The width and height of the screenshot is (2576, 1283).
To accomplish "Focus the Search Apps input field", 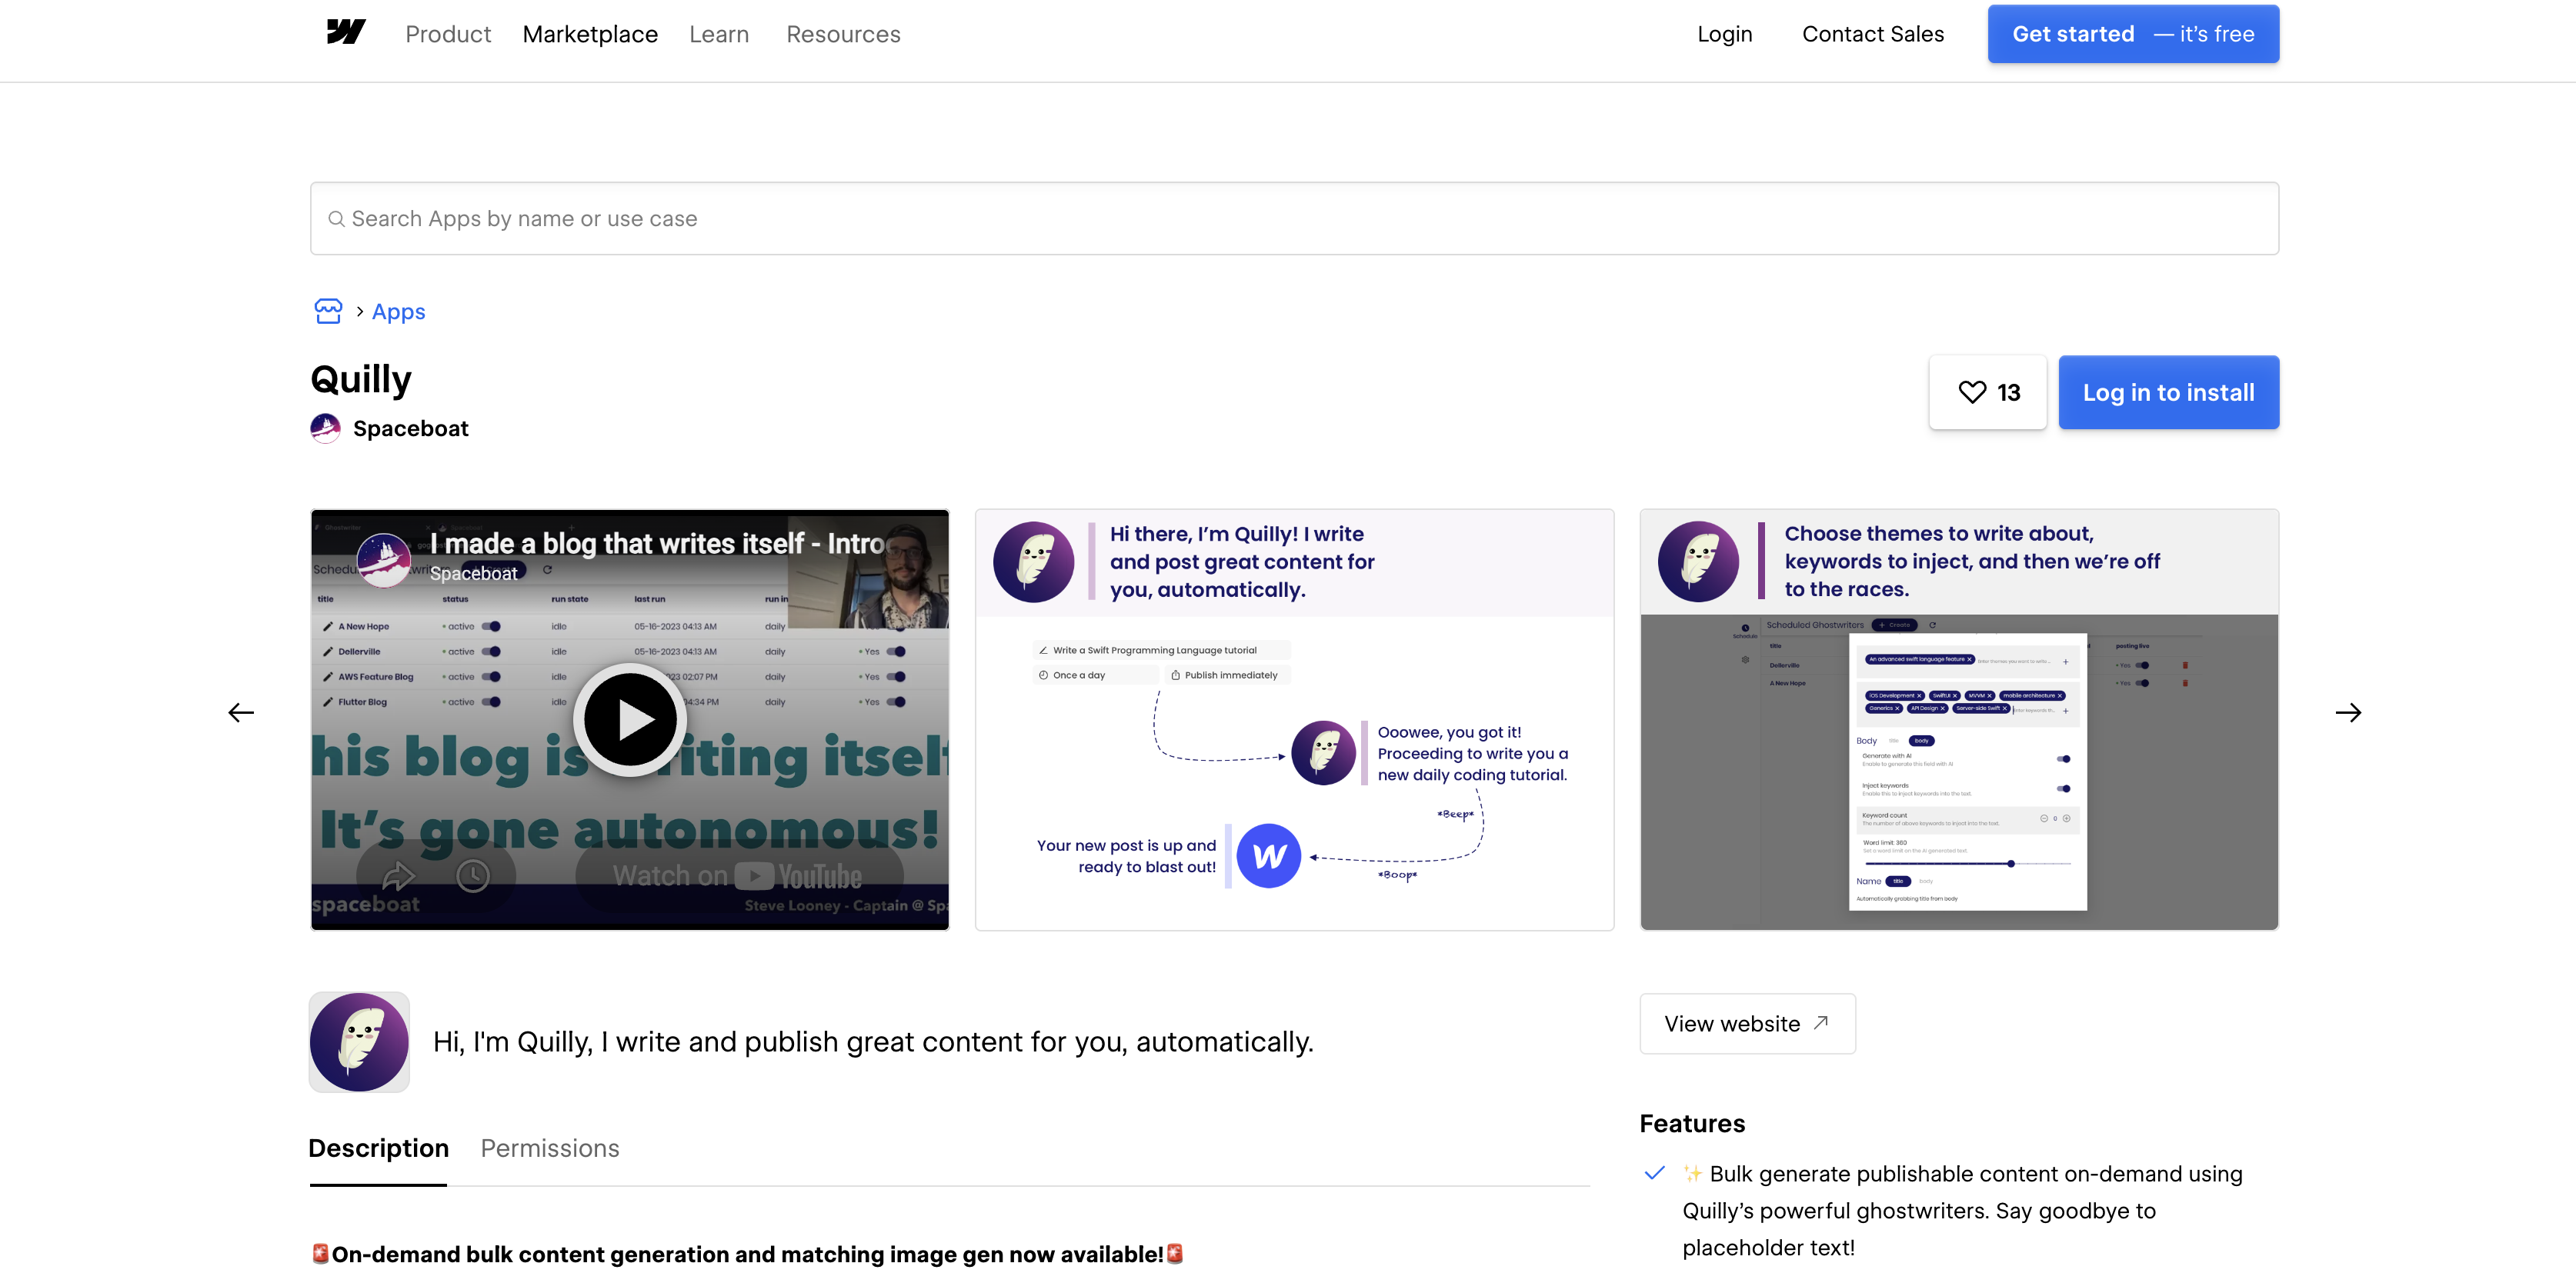I will [1294, 218].
